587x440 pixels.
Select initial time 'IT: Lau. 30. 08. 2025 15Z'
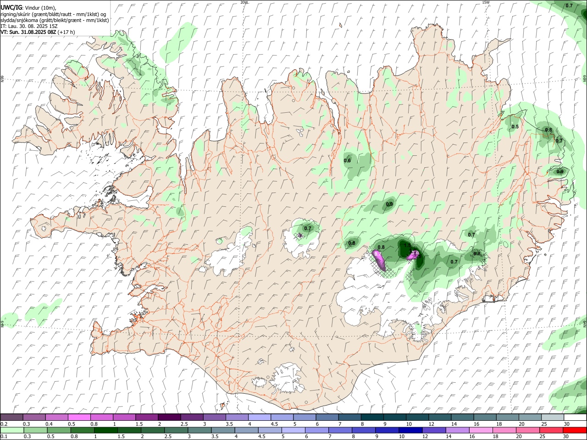click(x=29, y=26)
